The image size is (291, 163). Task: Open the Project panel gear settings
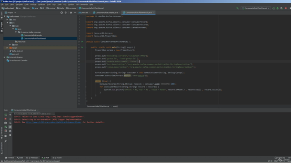click(71, 13)
